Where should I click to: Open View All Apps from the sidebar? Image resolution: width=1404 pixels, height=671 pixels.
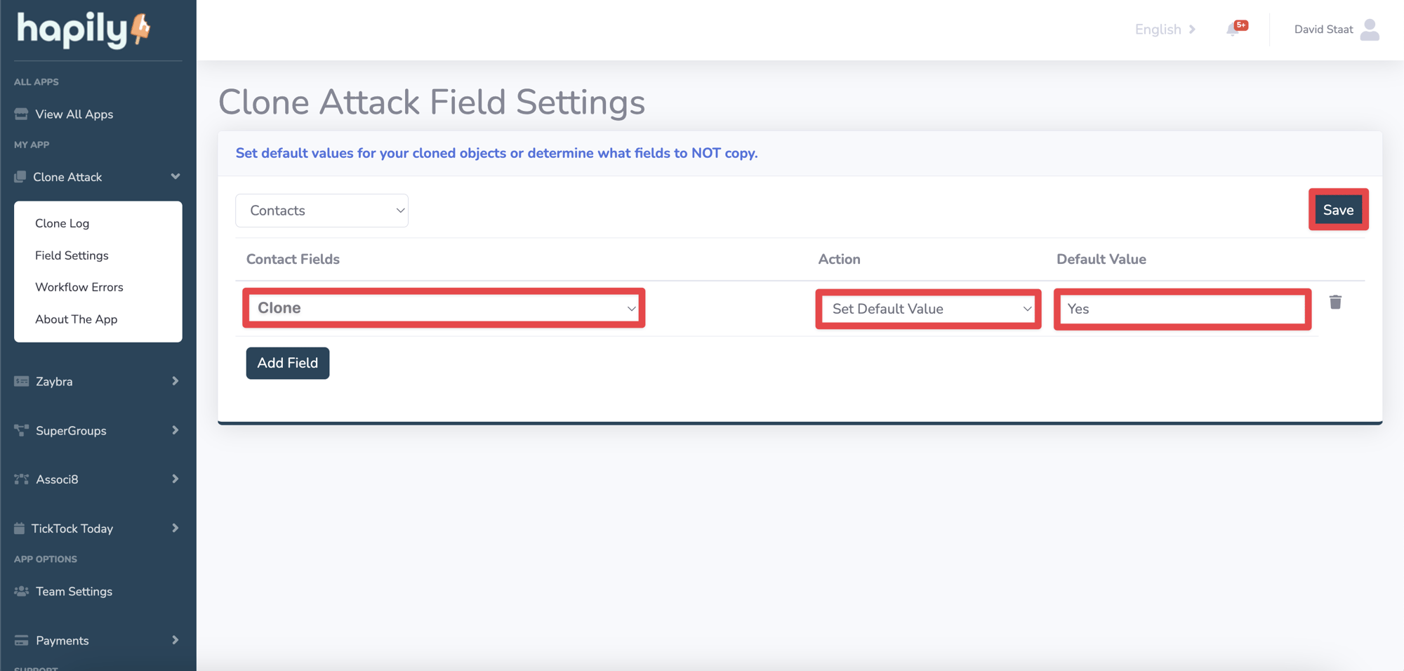[x=74, y=114]
